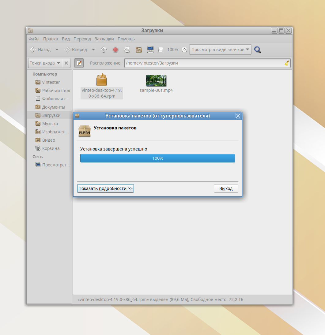This screenshot has width=325, height=335.
Task: Click the magnifier search icon
Action: [258, 50]
